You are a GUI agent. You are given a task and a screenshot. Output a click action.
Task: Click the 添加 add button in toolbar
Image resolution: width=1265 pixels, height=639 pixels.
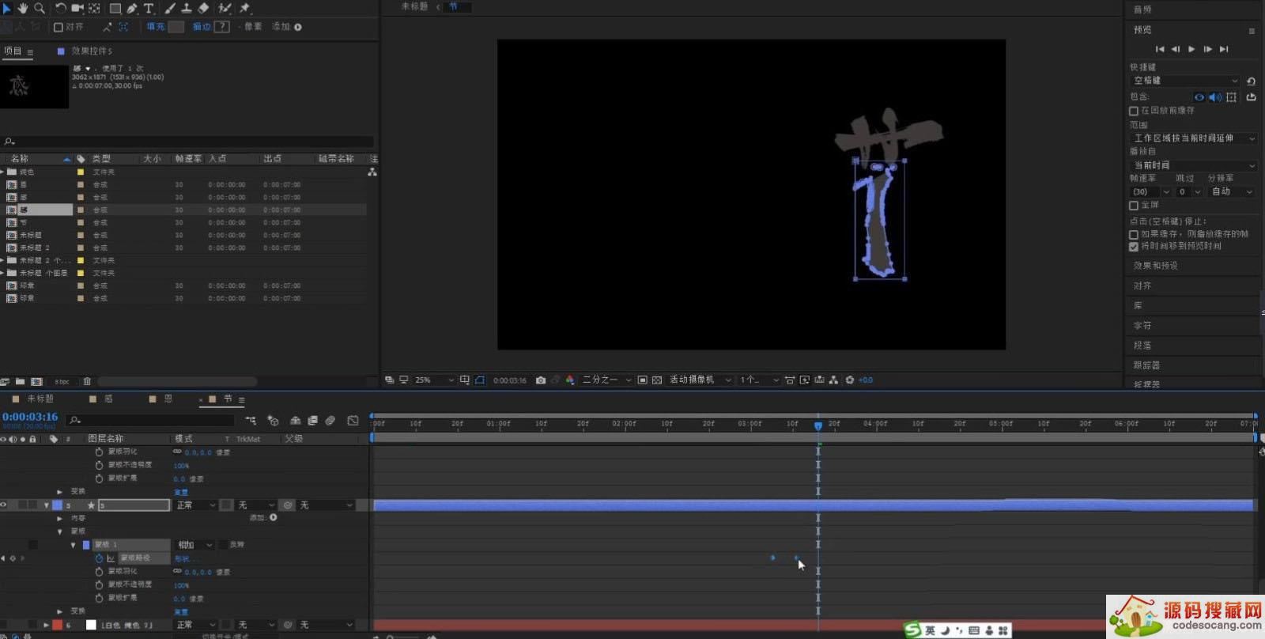[298, 27]
